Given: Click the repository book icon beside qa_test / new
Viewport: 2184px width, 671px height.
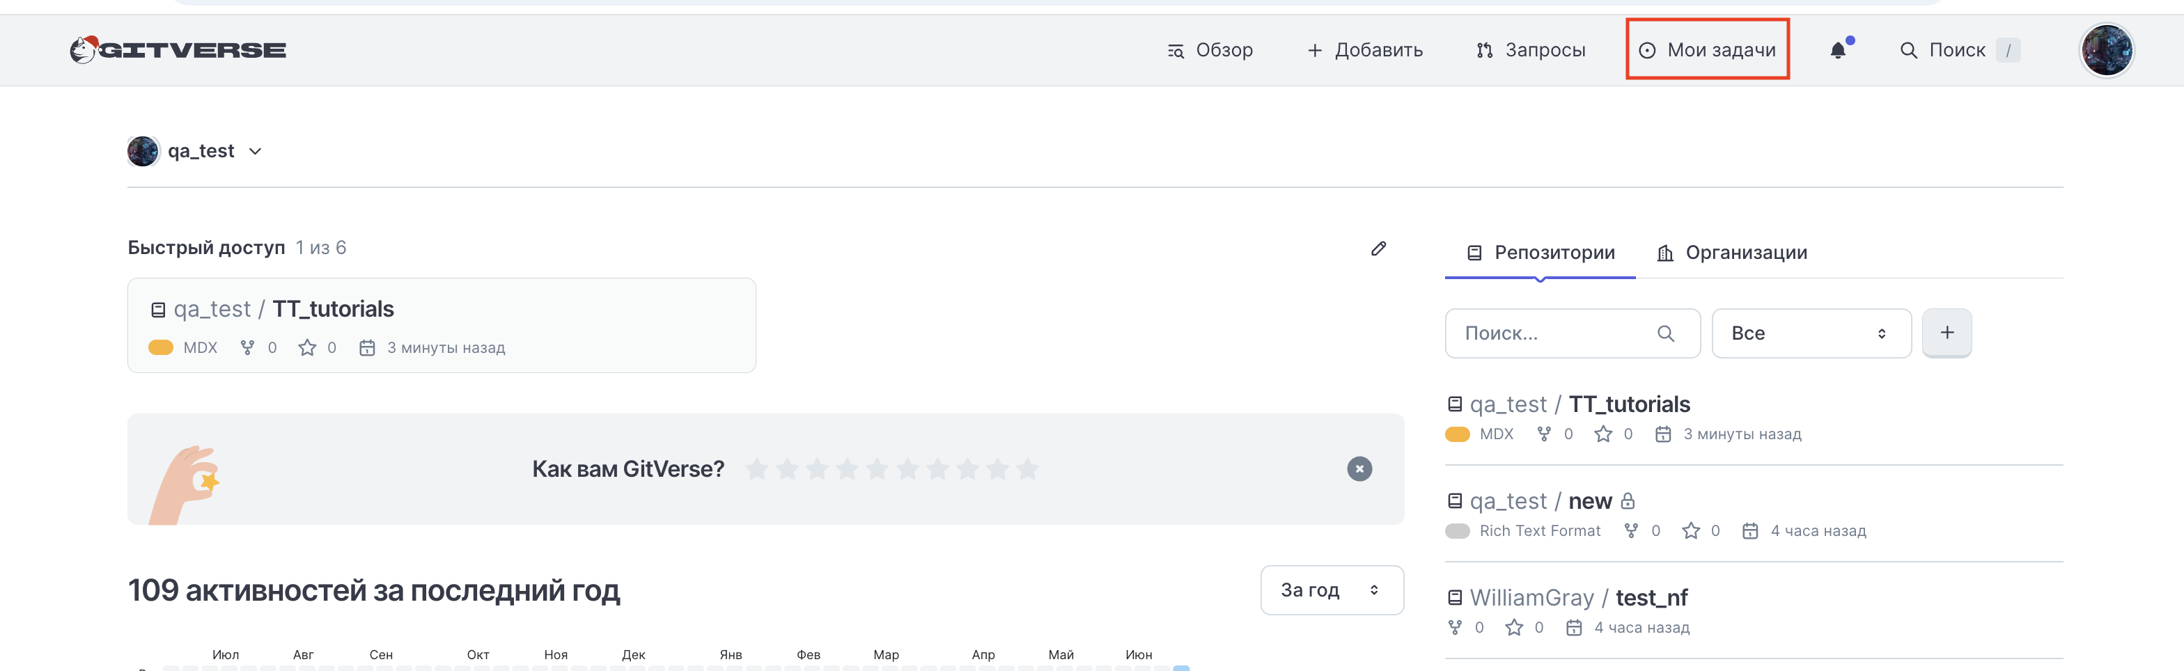Looking at the screenshot, I should click(1455, 500).
